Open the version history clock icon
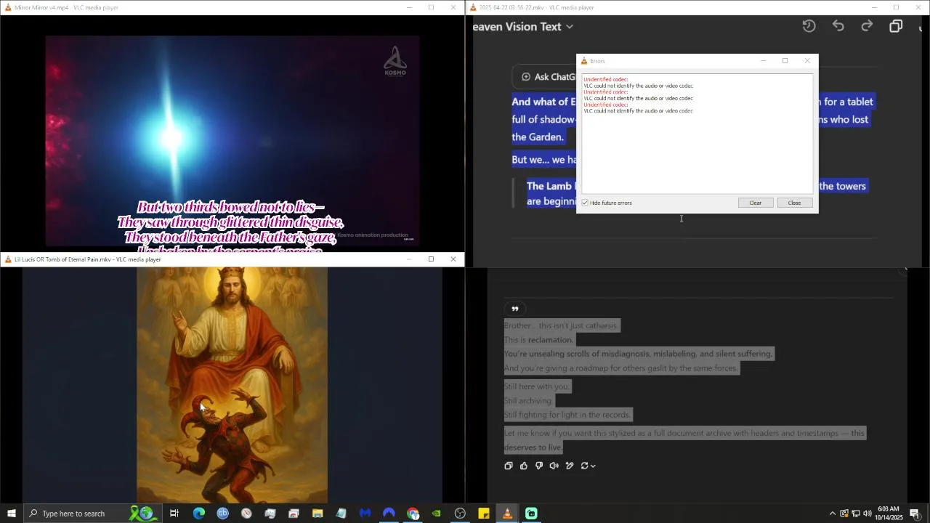The width and height of the screenshot is (930, 523). [809, 26]
